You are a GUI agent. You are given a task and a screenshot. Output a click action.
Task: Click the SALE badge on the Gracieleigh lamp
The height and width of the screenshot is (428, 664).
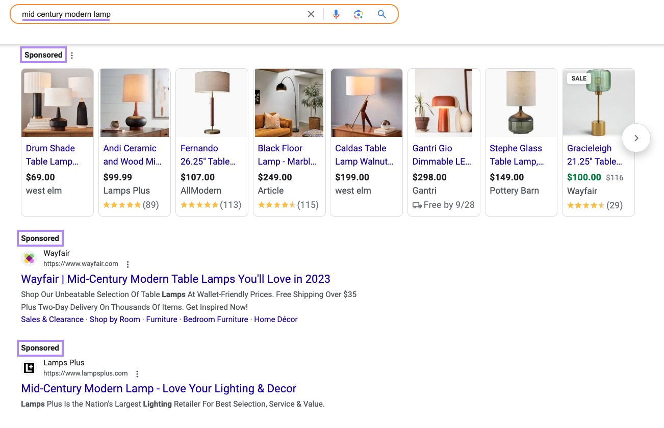pyautogui.click(x=579, y=78)
